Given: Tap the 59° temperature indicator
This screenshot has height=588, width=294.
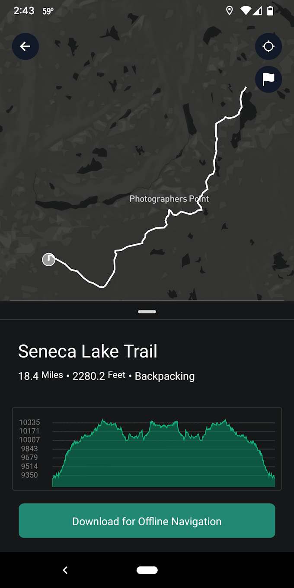Looking at the screenshot, I should 48,11.
